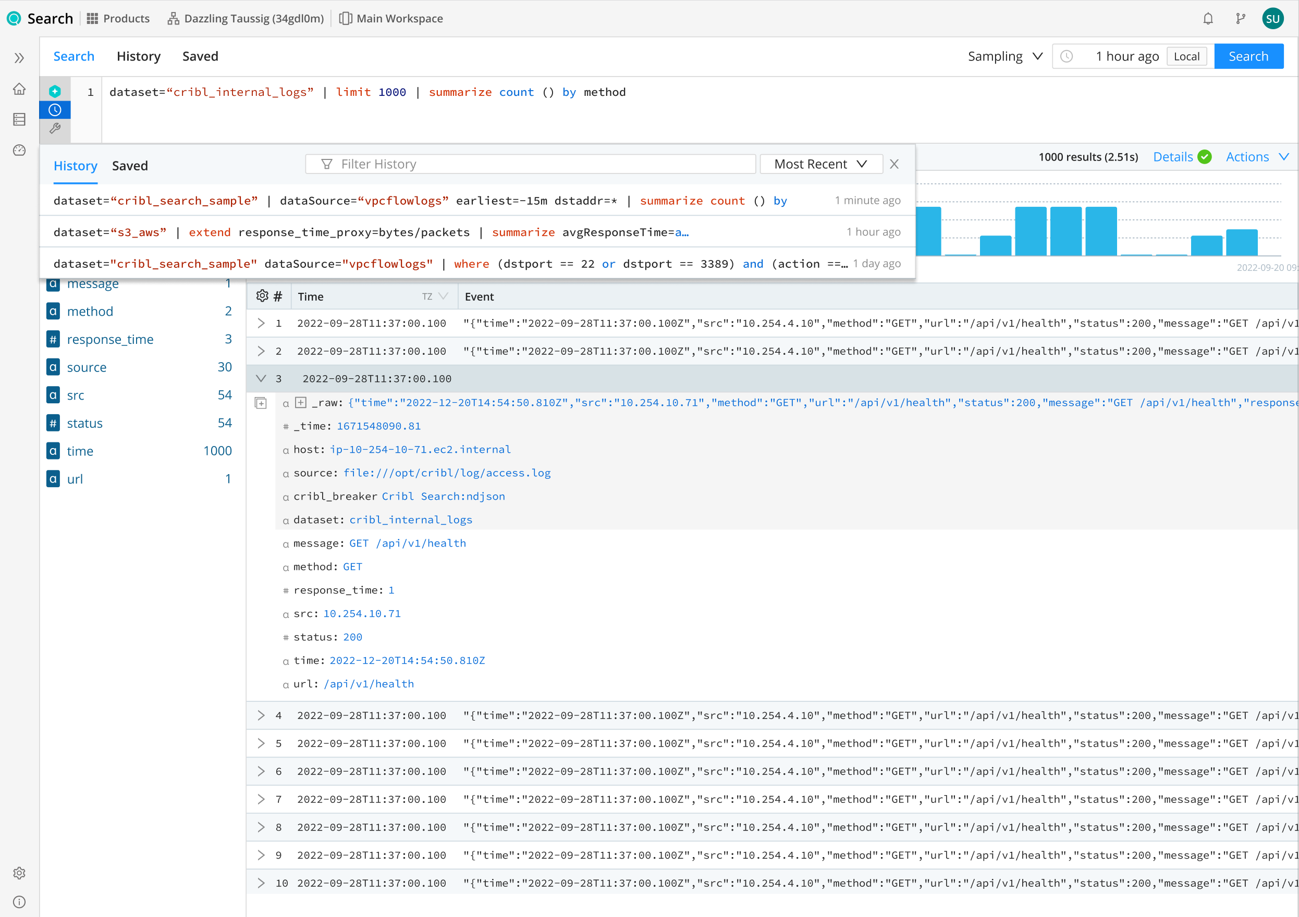Open the Details link

pos(1173,157)
